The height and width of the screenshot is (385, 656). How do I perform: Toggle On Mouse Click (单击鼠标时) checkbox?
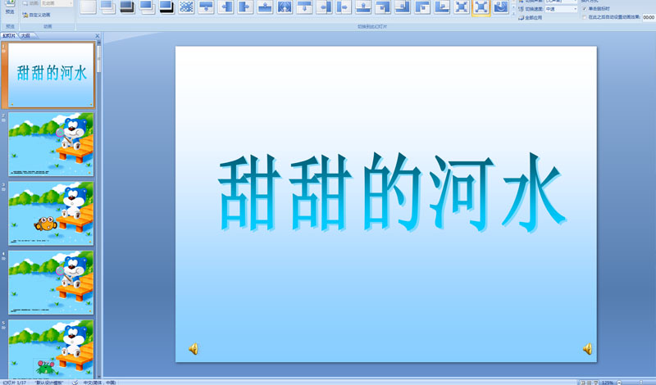(x=585, y=9)
